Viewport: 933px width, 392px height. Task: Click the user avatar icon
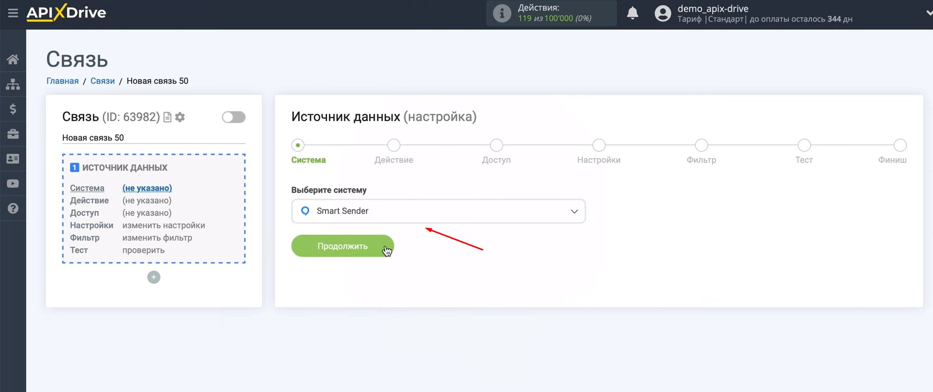[662, 13]
